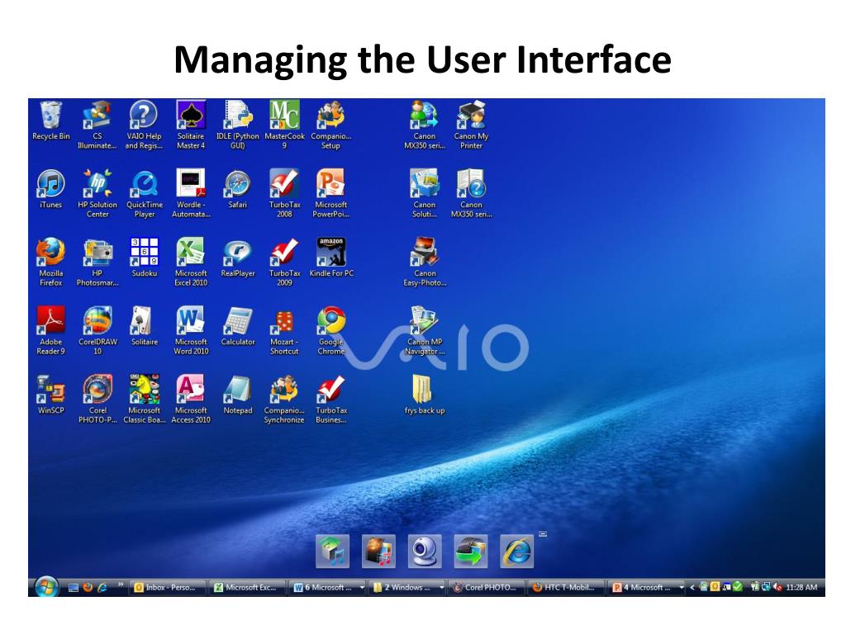Open Adobe Reader 9 shortcut

50,330
